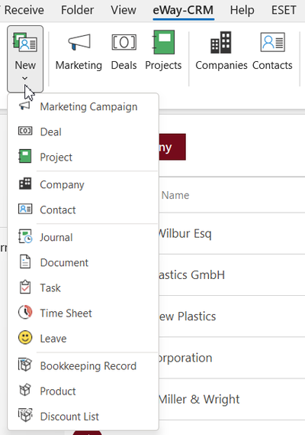
Task: Choose Document in the New menu
Action: (83, 262)
